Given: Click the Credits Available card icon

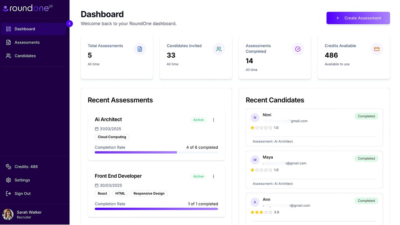Looking at the screenshot, I should click(376, 49).
